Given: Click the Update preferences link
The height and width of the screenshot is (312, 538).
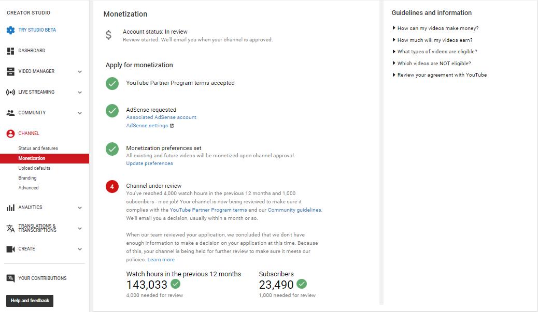Looking at the screenshot, I should pyautogui.click(x=150, y=164).
